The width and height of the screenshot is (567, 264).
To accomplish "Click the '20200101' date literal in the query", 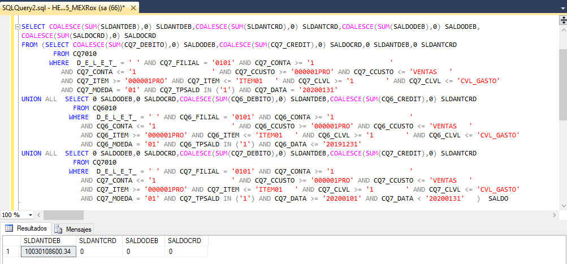I will (342, 198).
